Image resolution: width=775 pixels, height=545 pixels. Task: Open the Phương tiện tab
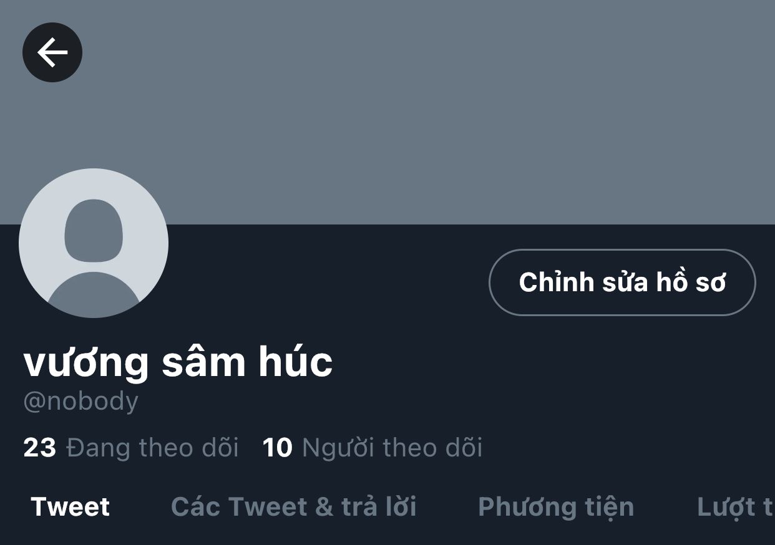tap(556, 507)
